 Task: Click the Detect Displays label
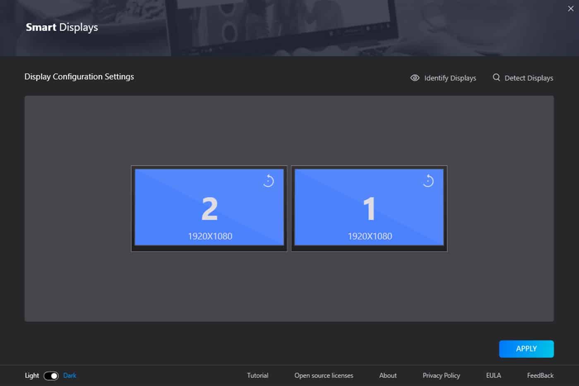point(529,78)
